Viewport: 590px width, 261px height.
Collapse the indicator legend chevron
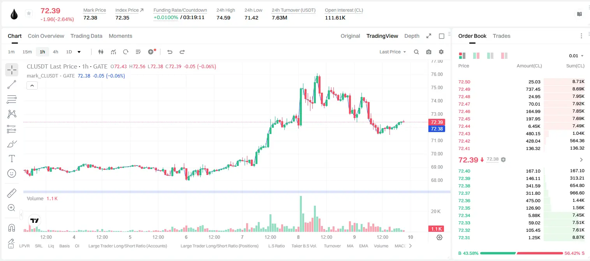(x=32, y=86)
